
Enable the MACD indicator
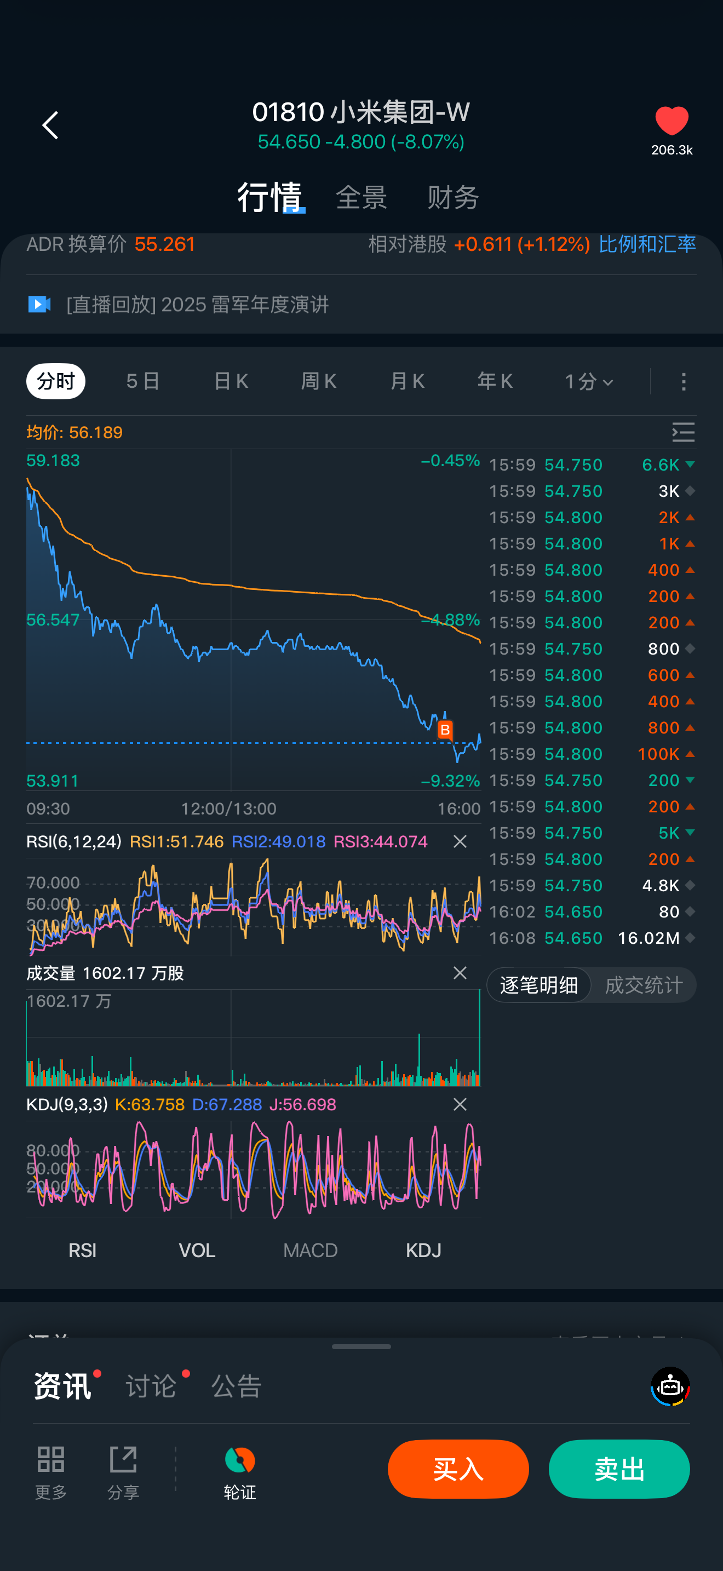311,1250
